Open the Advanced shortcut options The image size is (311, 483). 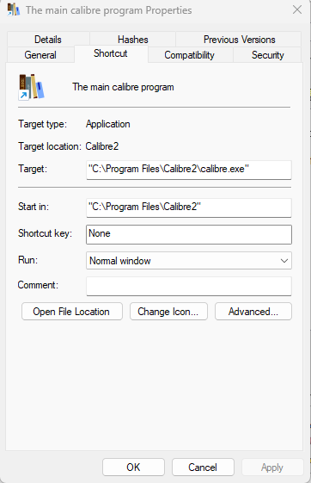click(253, 312)
